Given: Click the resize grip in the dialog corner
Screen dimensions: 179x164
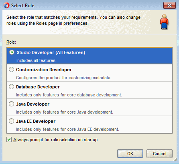Looking at the screenshot, I should [175, 159].
